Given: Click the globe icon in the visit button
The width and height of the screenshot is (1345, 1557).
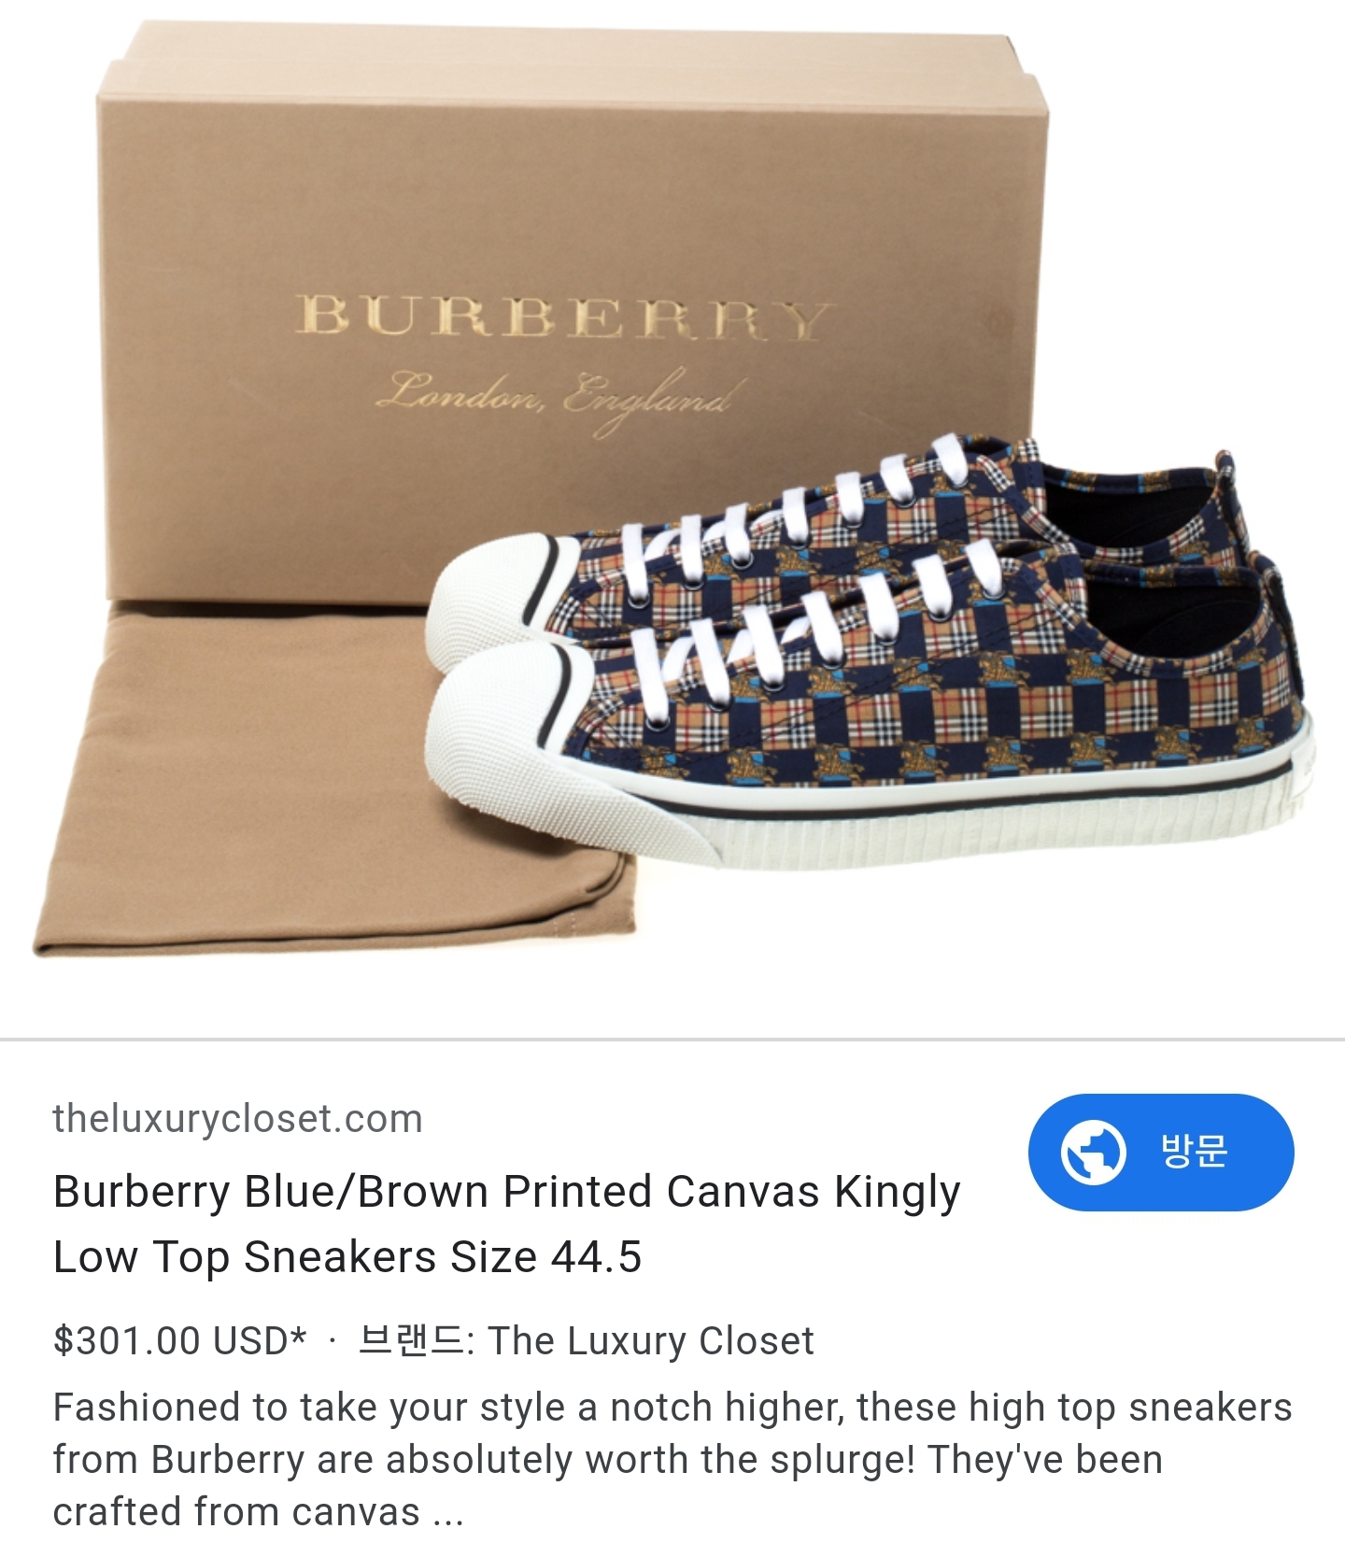Looking at the screenshot, I should click(x=1093, y=1152).
